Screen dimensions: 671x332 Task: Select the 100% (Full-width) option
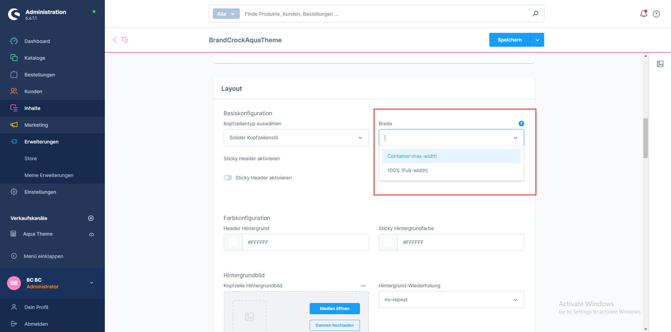tap(407, 170)
